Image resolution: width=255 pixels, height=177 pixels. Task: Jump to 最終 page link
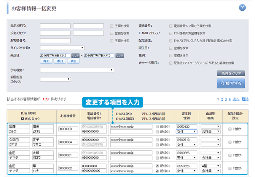tap(245, 99)
